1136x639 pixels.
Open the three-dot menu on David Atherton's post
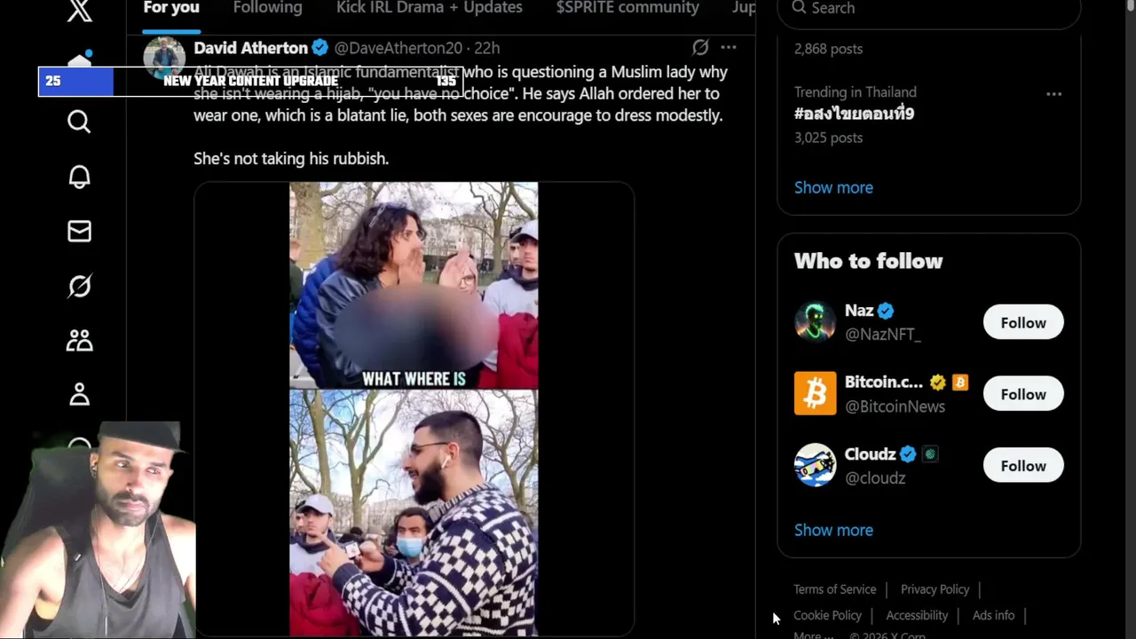729,48
